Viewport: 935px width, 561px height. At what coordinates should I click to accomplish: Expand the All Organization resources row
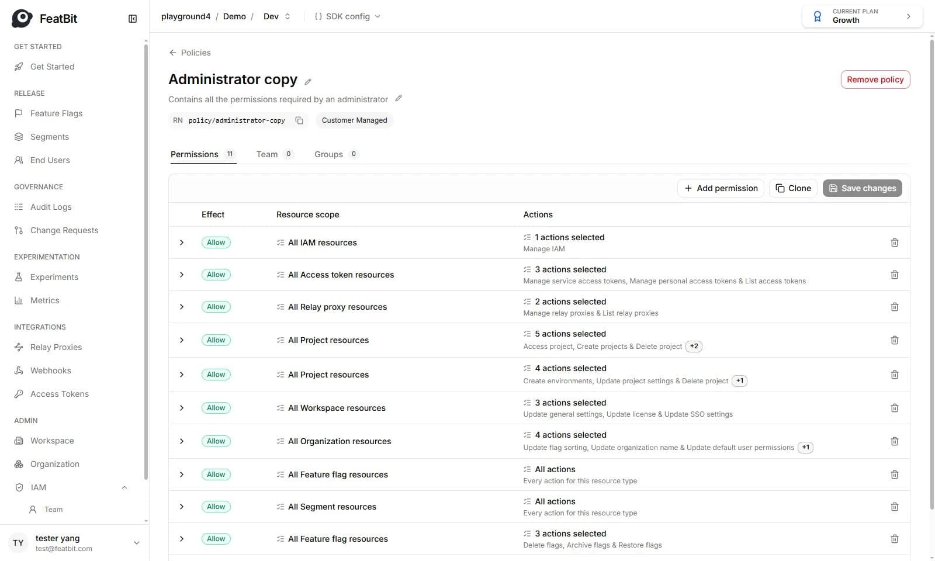click(x=182, y=441)
